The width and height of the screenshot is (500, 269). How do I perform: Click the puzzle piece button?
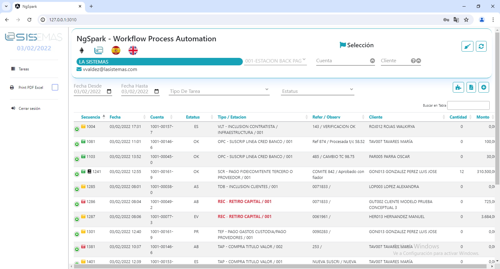point(458,87)
